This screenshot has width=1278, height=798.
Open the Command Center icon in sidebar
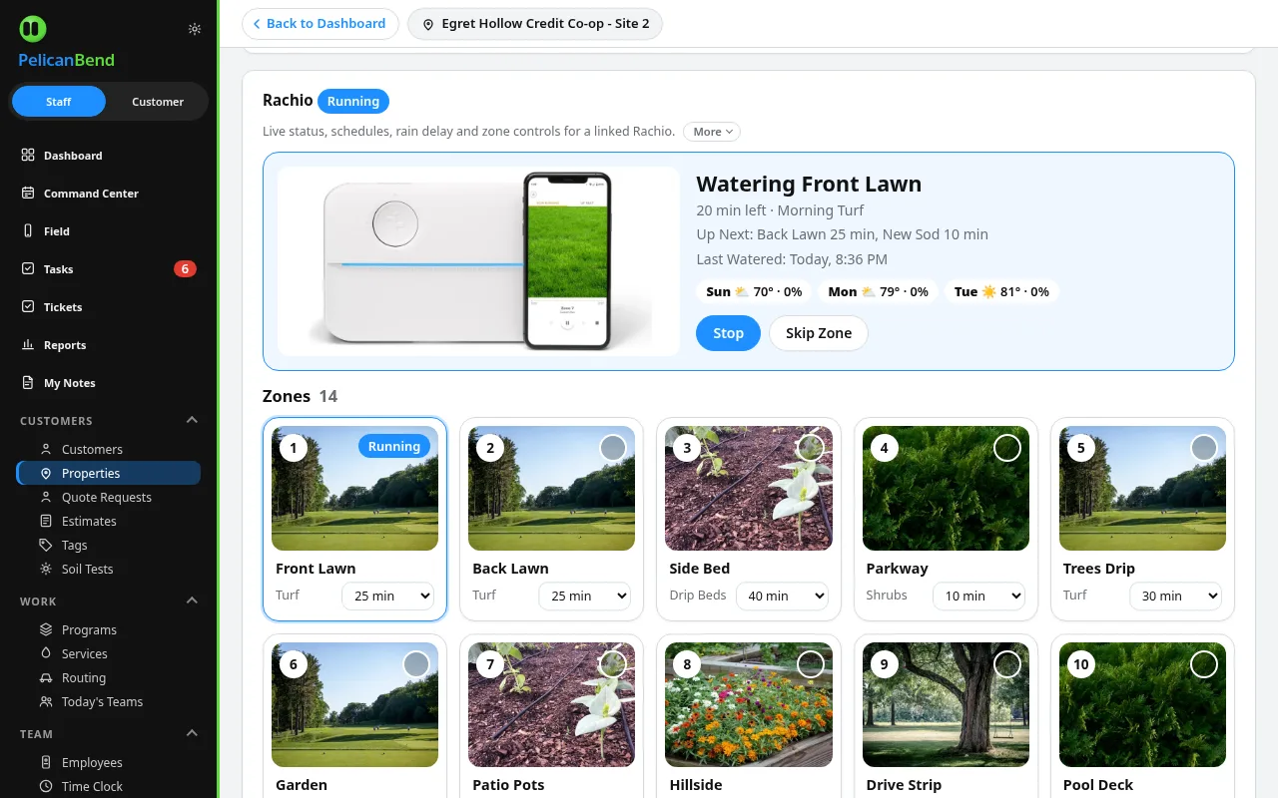coord(28,194)
